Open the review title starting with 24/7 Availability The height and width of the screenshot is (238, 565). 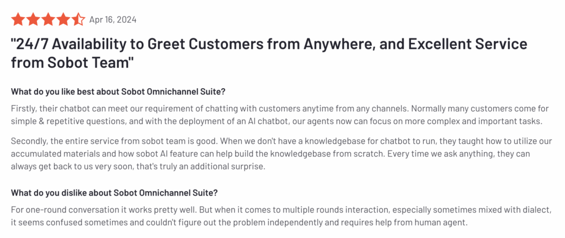point(269,53)
